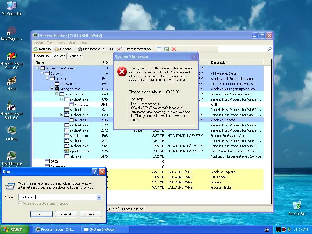Switch to the Network tab
312x234 pixels.
(x=75, y=56)
